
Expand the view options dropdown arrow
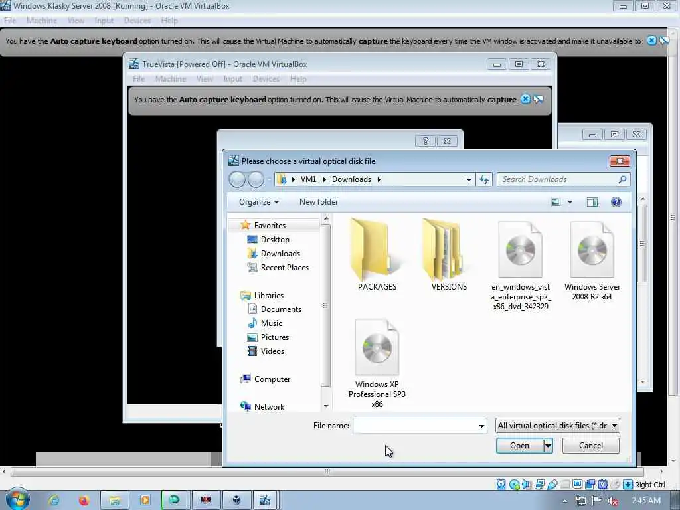tap(570, 202)
